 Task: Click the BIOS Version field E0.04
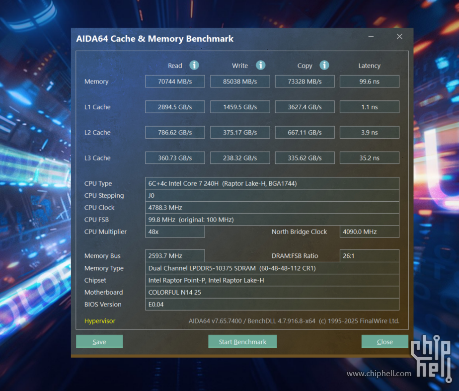(272, 305)
